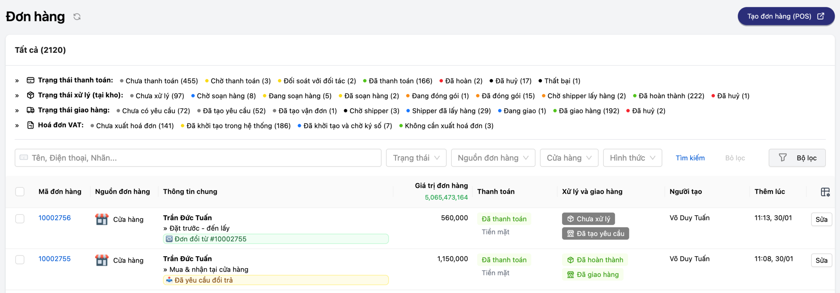Select checkbox for order 10002755
Viewport: 840px width, 293px height.
click(x=20, y=260)
